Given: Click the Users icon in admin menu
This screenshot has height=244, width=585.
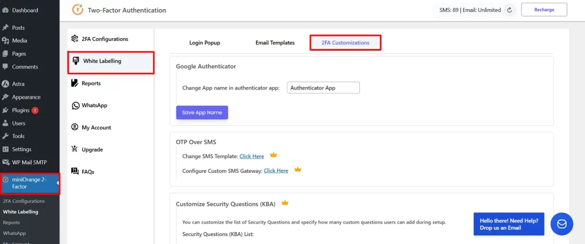Looking at the screenshot, I should [x=5, y=123].
